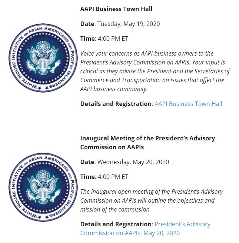This screenshot has width=239, height=243.
Task: Open the President's Advisory Commission May 20 link
Action: [x=145, y=229]
